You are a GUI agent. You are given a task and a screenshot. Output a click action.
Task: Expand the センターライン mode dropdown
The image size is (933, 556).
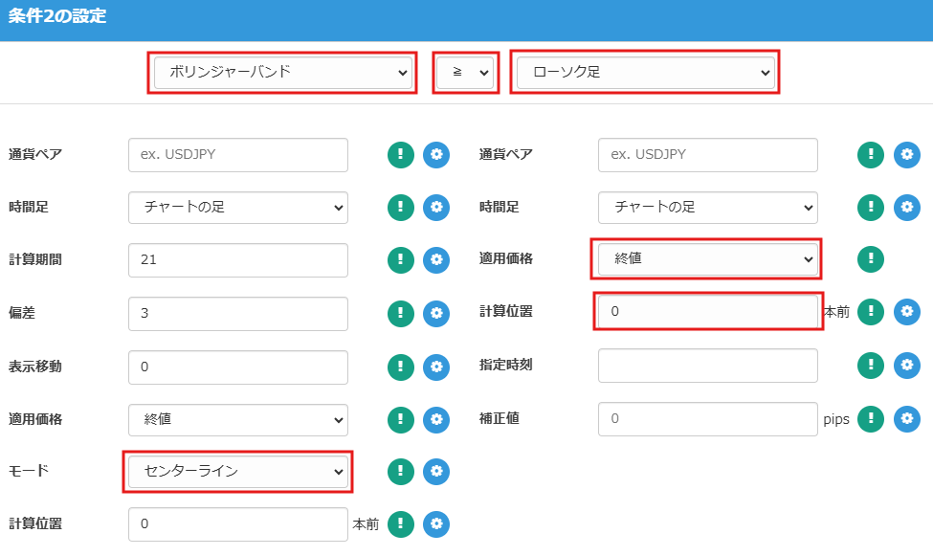point(238,472)
